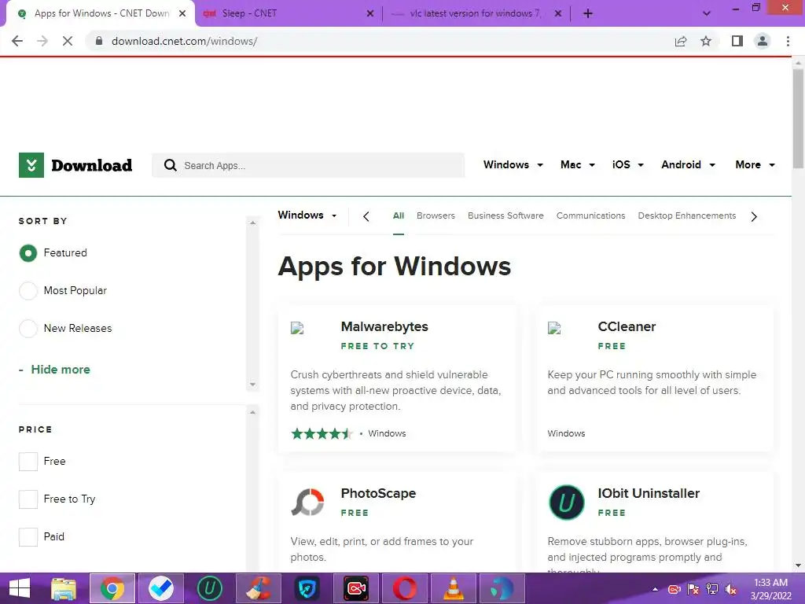
Task: Open IObit Uninstaller from the taskbar
Action: coord(209,588)
